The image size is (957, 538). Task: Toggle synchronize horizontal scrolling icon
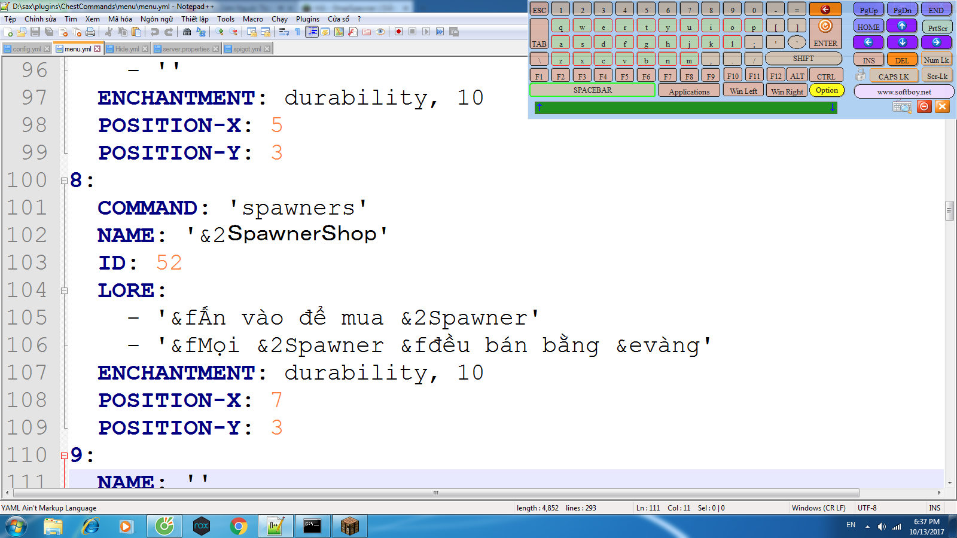(x=266, y=32)
